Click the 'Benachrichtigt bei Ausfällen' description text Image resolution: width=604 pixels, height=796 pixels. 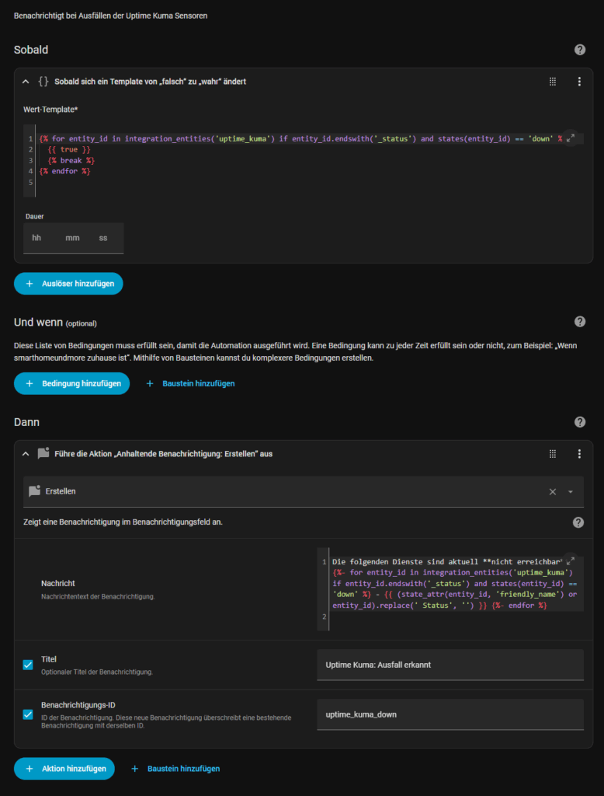coord(110,16)
